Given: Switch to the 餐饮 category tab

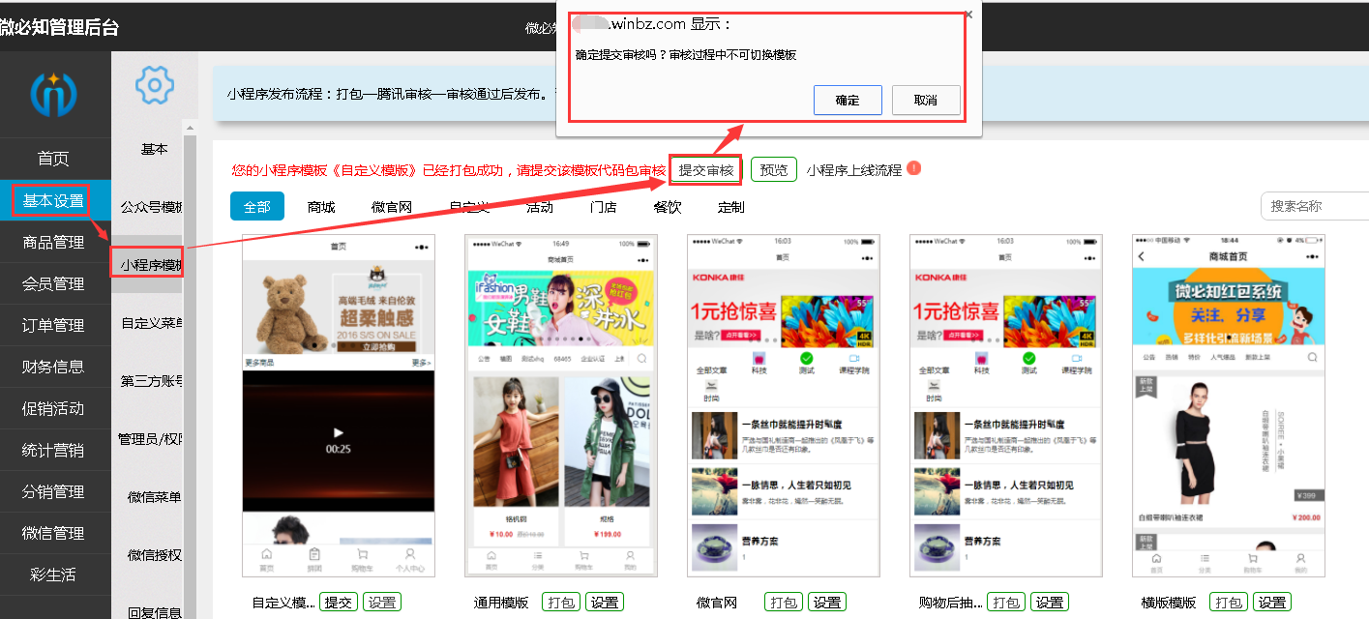Looking at the screenshot, I should pos(667,207).
